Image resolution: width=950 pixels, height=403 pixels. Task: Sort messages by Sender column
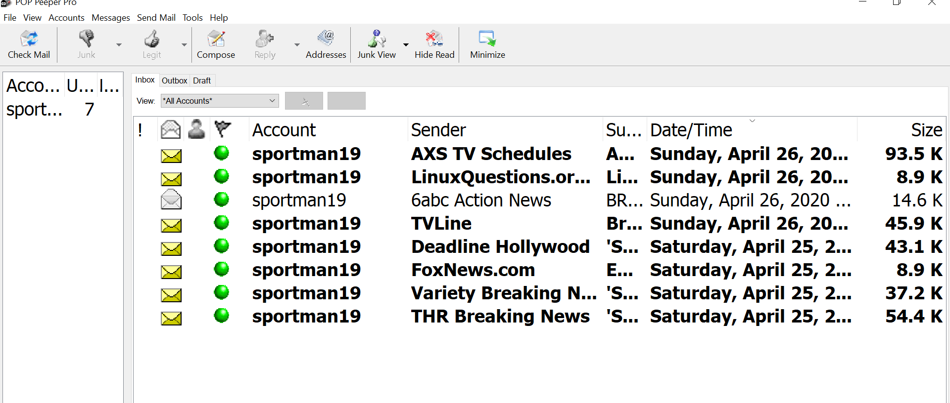[x=505, y=130]
